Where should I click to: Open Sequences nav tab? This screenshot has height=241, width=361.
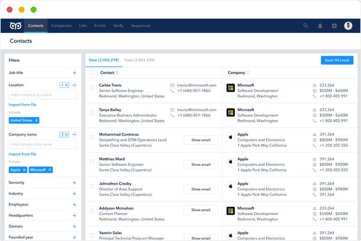click(141, 25)
